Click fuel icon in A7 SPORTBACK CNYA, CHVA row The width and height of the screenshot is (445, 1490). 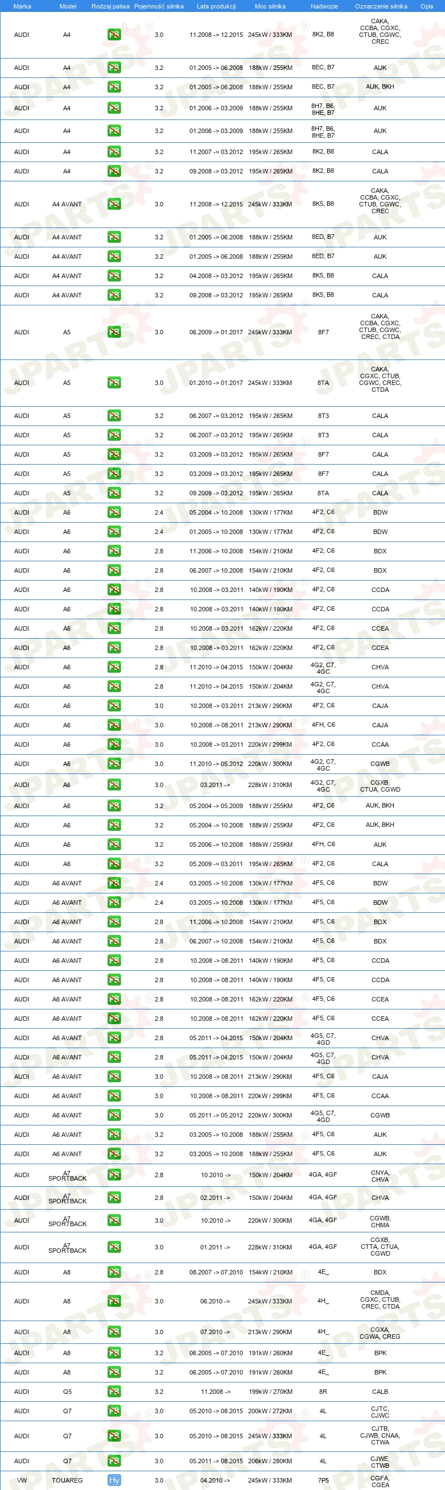[114, 1175]
